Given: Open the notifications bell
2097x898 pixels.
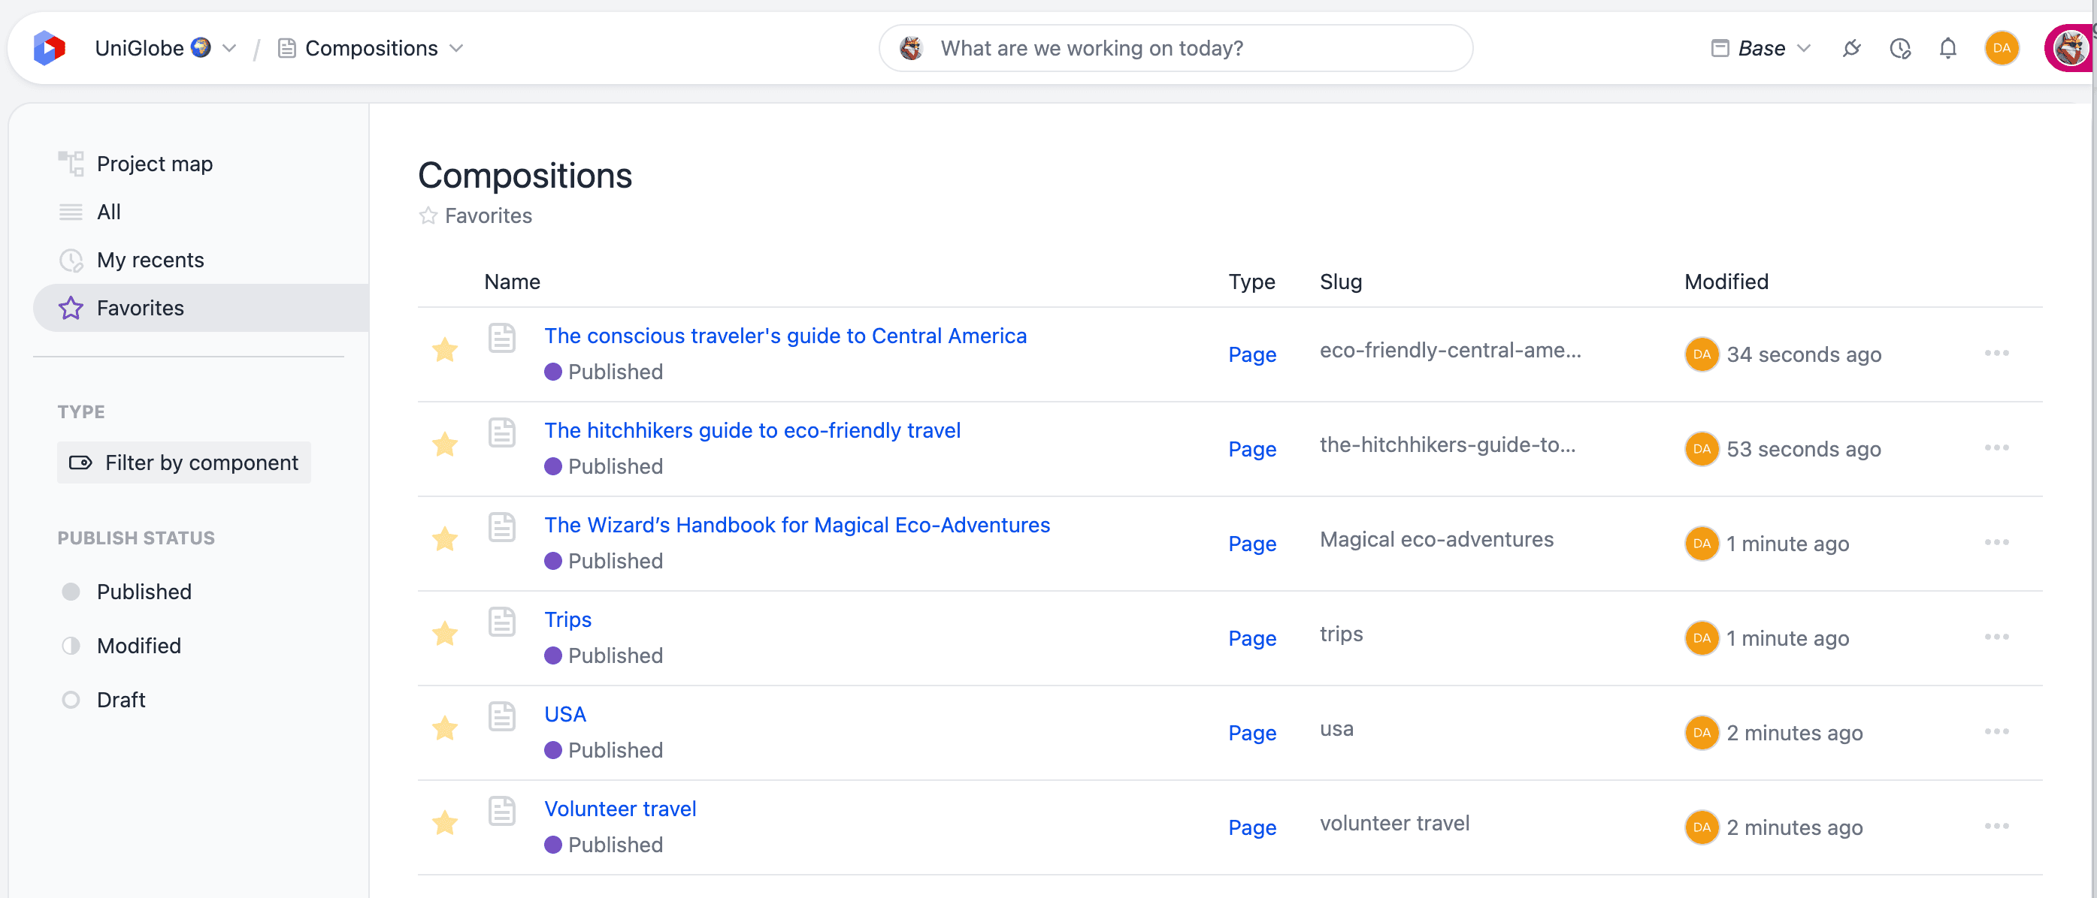Looking at the screenshot, I should tap(1947, 48).
